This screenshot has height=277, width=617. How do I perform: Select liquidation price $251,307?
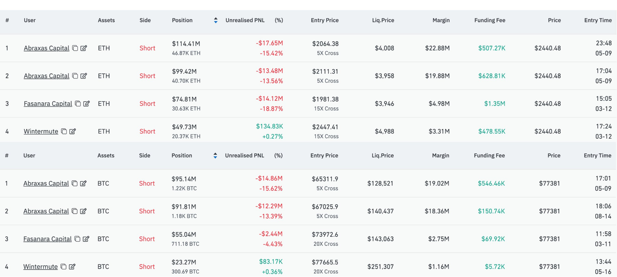pos(380,267)
